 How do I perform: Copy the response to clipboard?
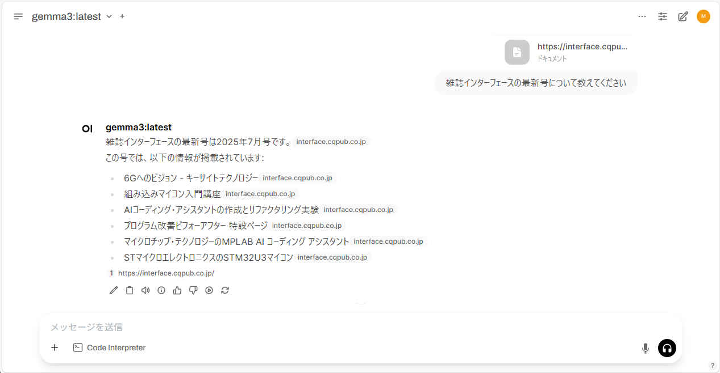click(130, 290)
